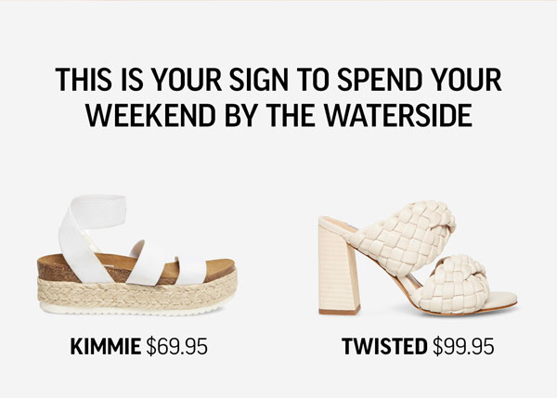Click the 'Weekend by the waterside' headline line
The width and height of the screenshot is (557, 398).
point(278,115)
